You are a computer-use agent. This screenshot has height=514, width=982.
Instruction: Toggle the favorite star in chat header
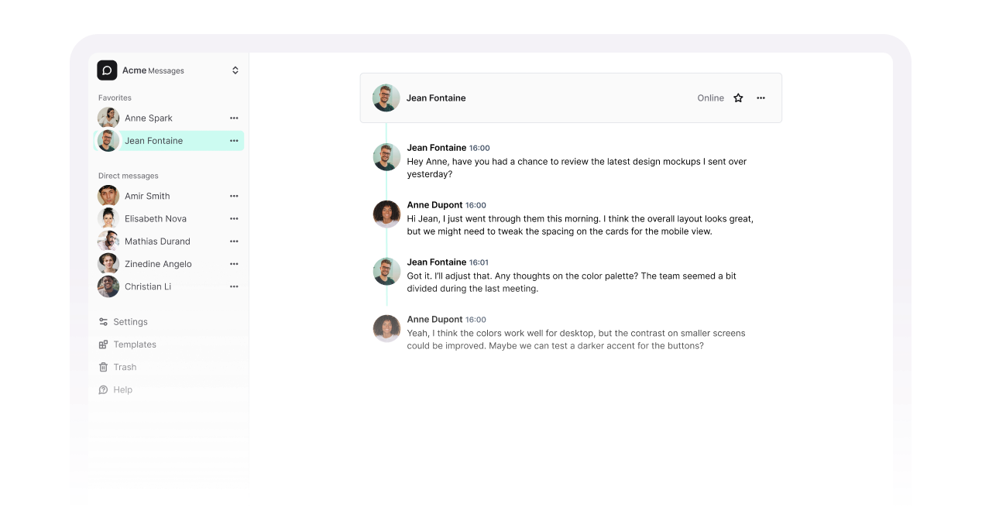[738, 98]
